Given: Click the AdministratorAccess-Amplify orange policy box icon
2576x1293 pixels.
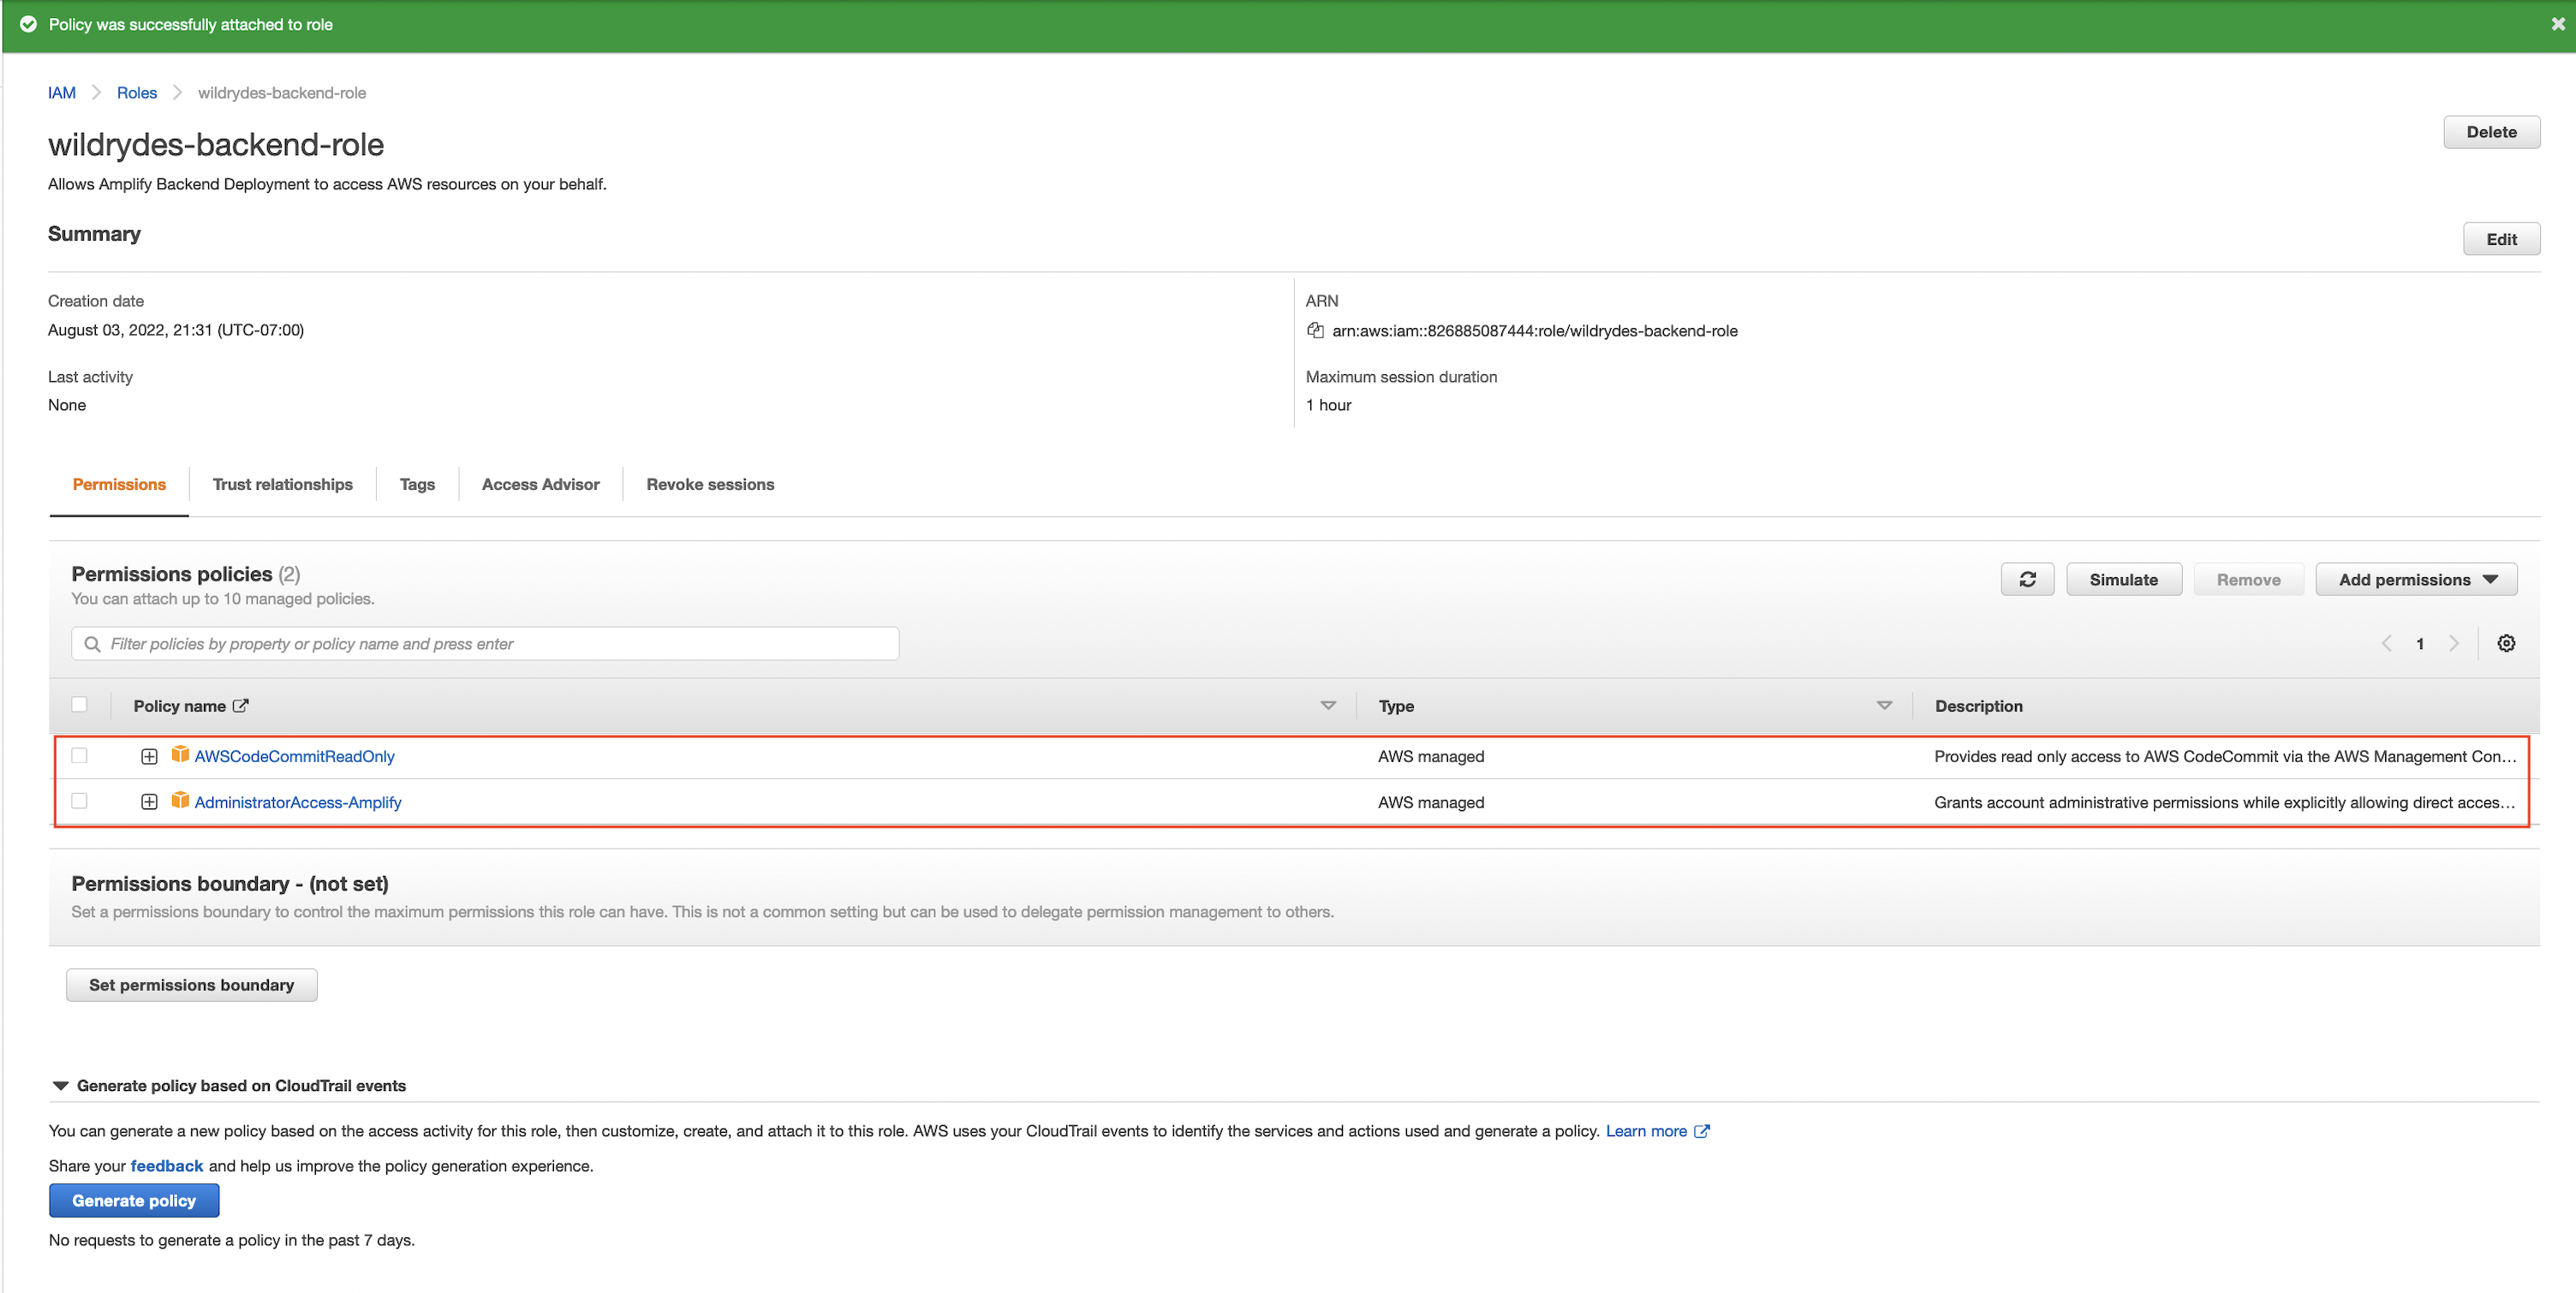Looking at the screenshot, I should [x=180, y=800].
